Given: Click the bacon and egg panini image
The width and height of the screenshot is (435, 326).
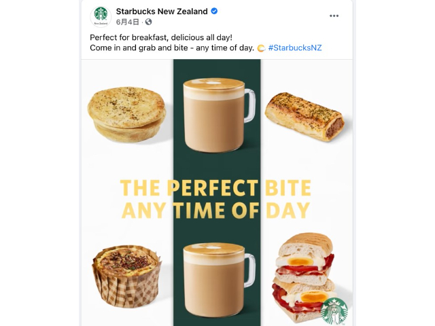Looking at the screenshot, I should (x=304, y=276).
